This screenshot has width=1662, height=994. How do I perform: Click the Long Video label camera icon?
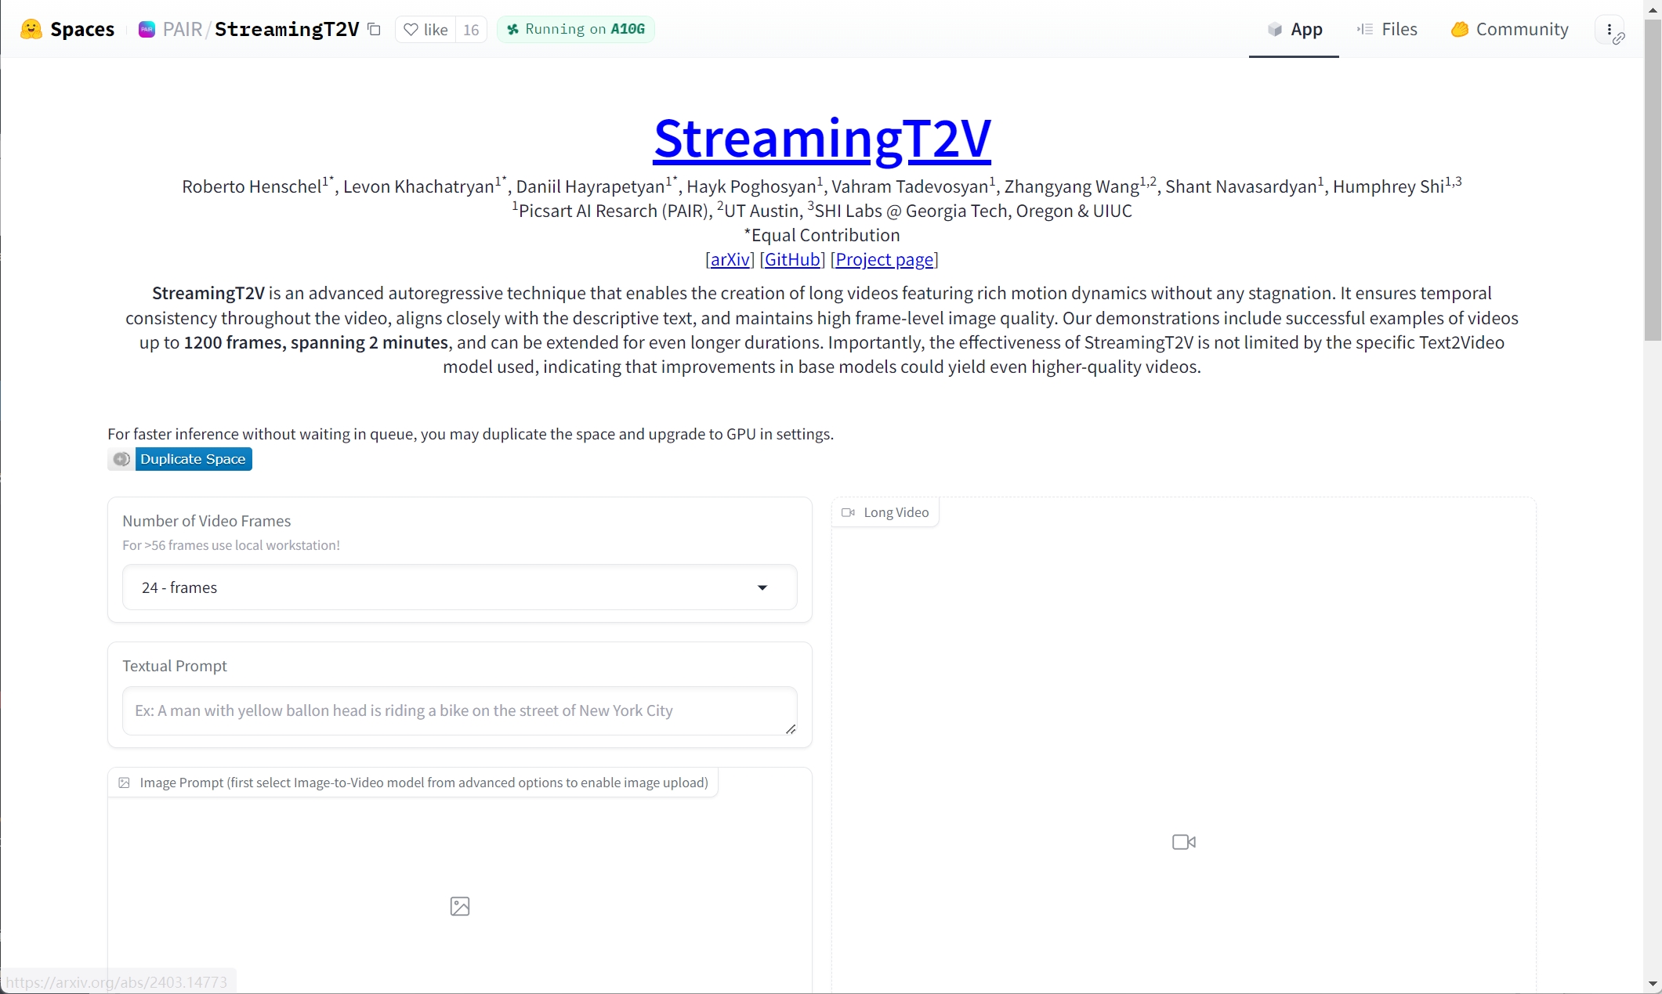pyautogui.click(x=848, y=512)
